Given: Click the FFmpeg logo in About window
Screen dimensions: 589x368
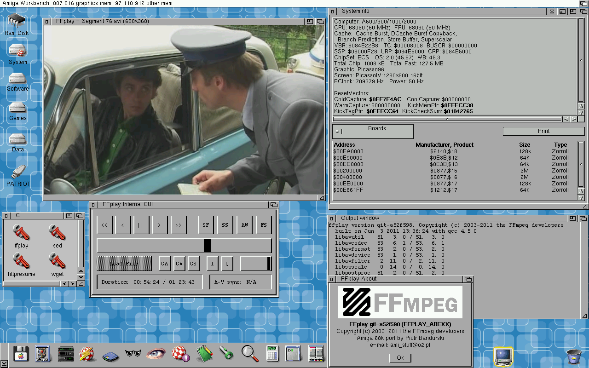Looking at the screenshot, I should point(400,302).
